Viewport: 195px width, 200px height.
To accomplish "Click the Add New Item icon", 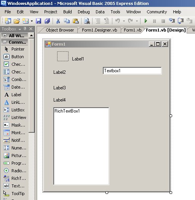I will click(x=26, y=21).
